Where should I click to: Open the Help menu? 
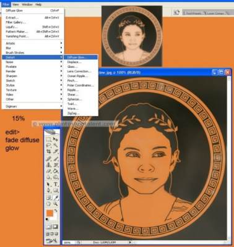click(38, 4)
